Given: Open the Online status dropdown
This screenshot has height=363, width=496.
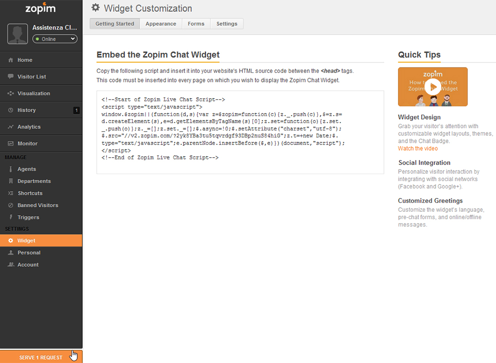Looking at the screenshot, I should point(55,39).
